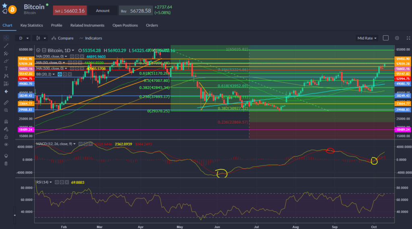Screen dimensions: 412x229
Task: Open the Indicators menu button
Action: point(91,38)
